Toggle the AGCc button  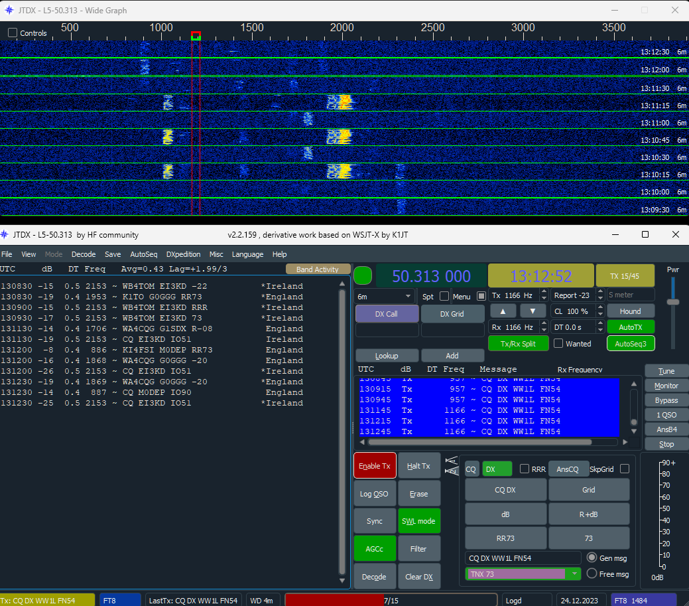pyautogui.click(x=375, y=549)
